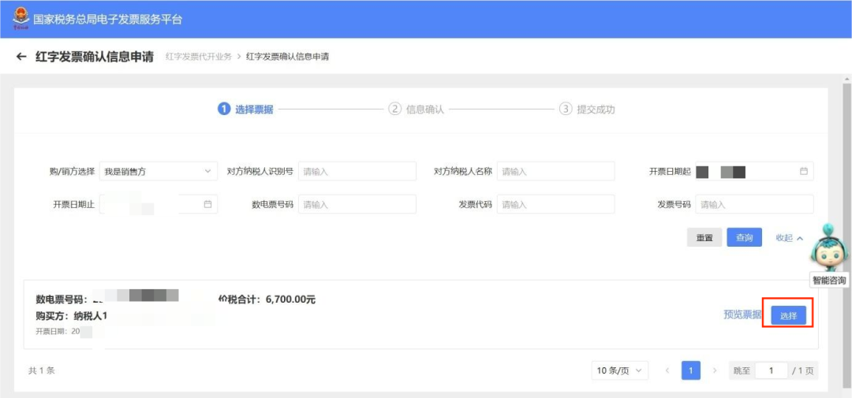Open calendar icon for 开票日期起
Viewport: 852px width, 398px height.
coord(804,171)
